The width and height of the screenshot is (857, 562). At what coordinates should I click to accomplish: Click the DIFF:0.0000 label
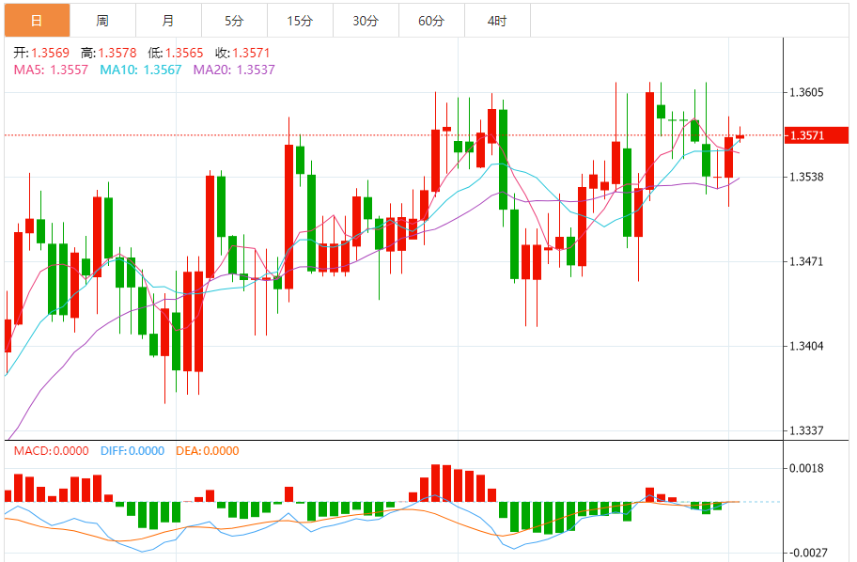(132, 451)
